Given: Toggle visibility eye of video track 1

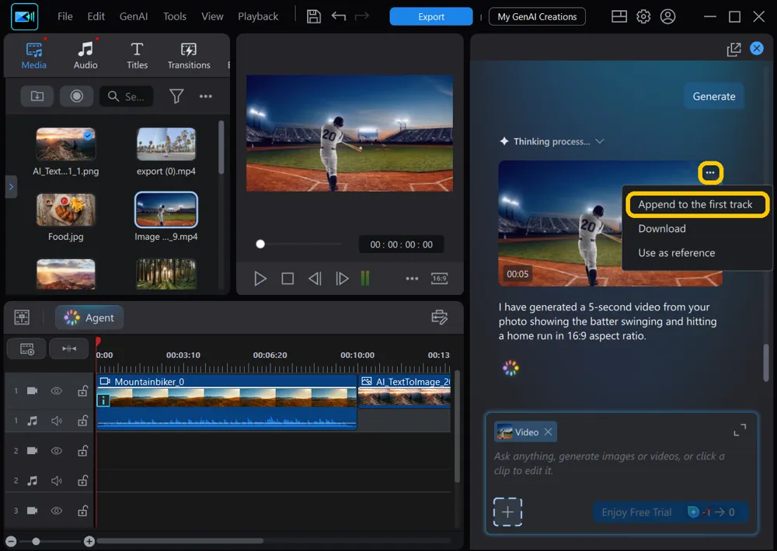Looking at the screenshot, I should [x=57, y=391].
